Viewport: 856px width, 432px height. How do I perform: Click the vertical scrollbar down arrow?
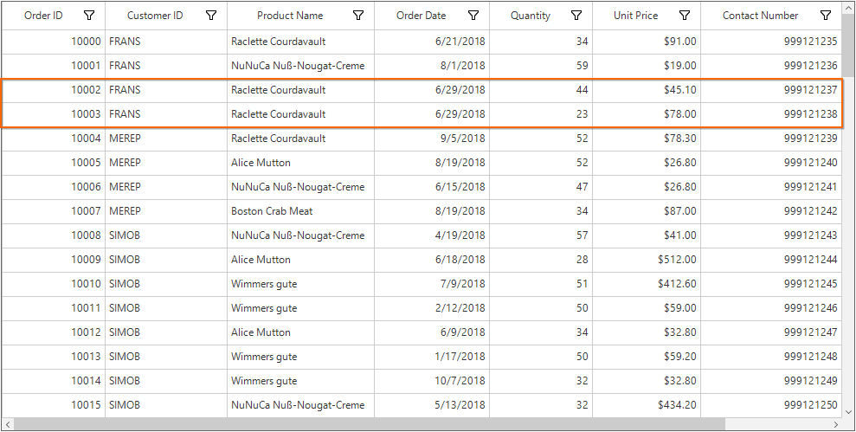pyautogui.click(x=849, y=412)
